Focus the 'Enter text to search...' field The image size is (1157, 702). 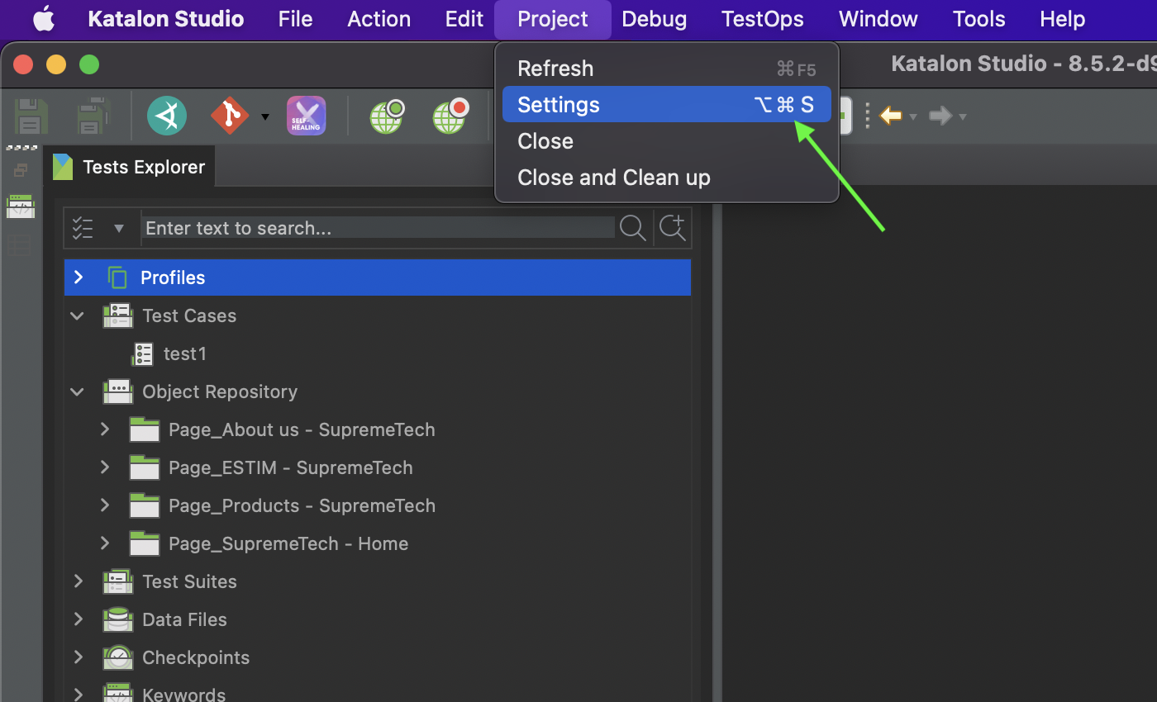[379, 228]
